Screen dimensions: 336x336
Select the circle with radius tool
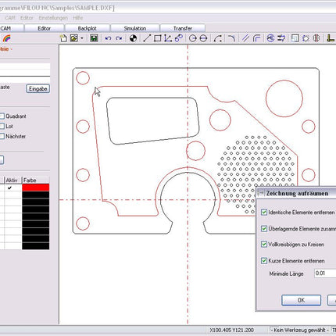(192, 38)
